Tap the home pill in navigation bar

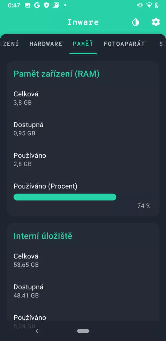pyautogui.click(x=83, y=331)
